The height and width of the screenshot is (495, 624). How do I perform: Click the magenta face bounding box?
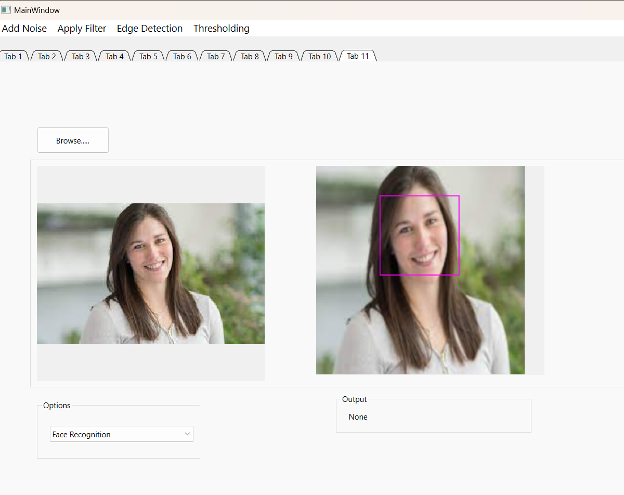[420, 235]
